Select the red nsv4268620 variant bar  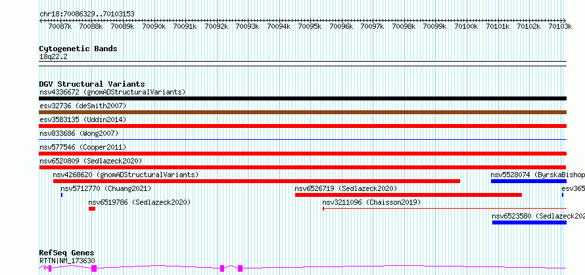point(257,181)
